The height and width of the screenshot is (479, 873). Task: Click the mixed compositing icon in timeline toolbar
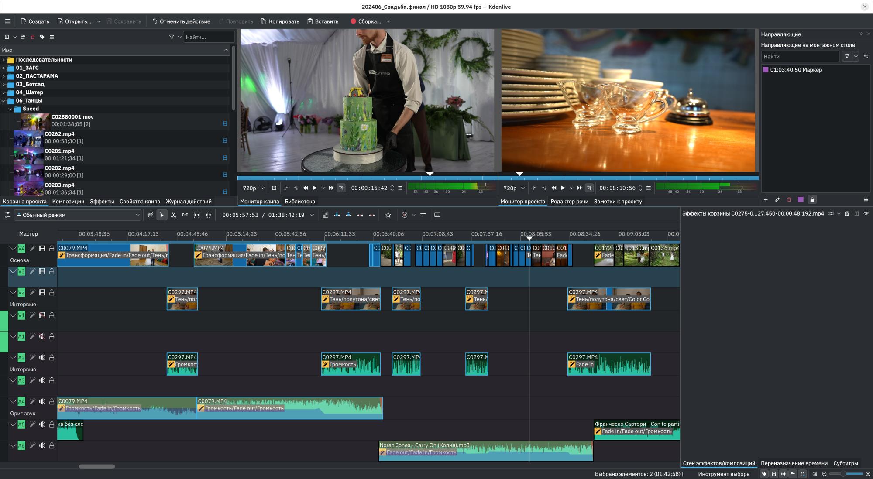pos(325,215)
